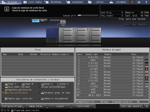Click Caja tóner residual indicator light

click(x=3, y=87)
